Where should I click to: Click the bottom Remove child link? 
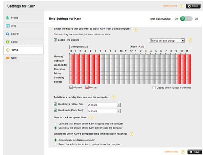(x=171, y=152)
